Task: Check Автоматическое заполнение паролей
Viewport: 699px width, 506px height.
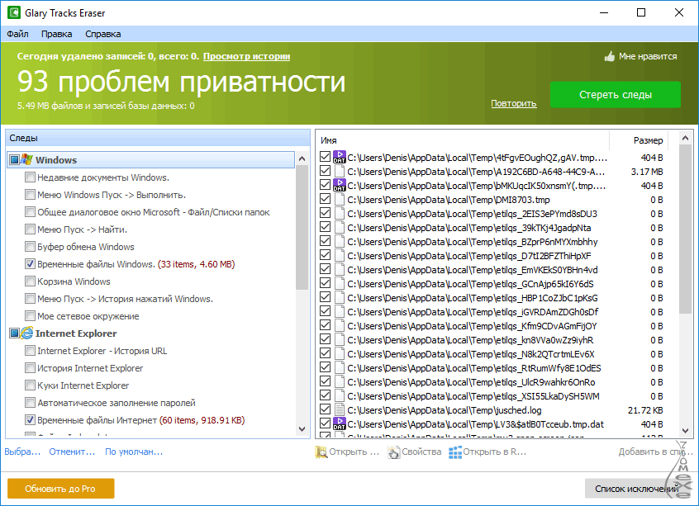Action: [30, 402]
